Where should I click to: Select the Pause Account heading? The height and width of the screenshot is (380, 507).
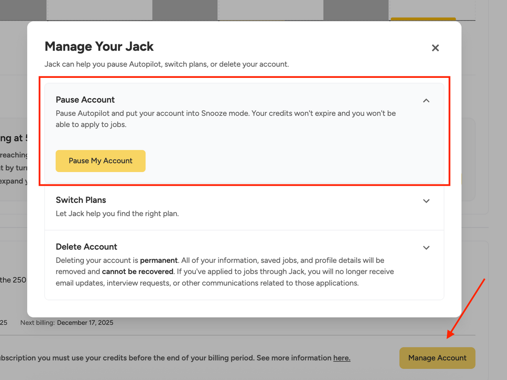coord(85,100)
